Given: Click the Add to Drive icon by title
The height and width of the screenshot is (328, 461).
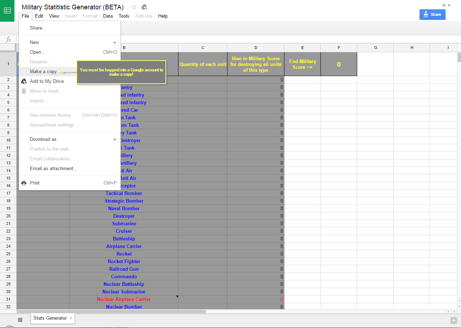Looking at the screenshot, I should 144,7.
